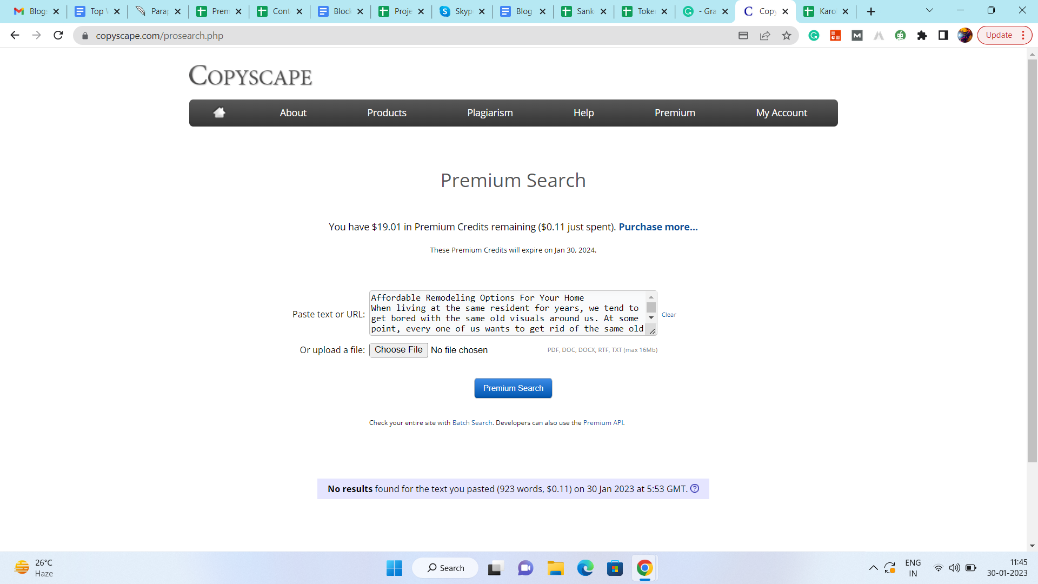Click the help question mark beside results
Screen dimensions: 1038x584
coord(695,488)
